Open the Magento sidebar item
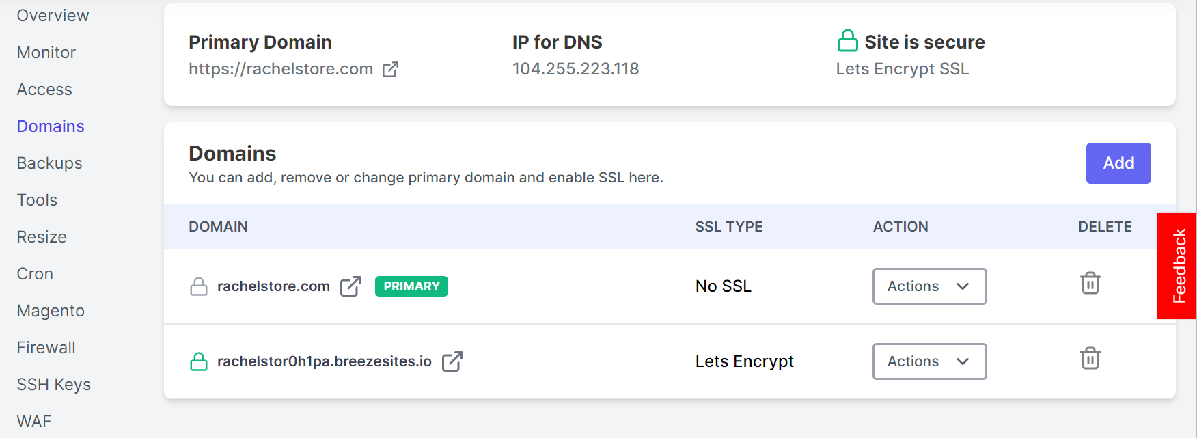1197x438 pixels. pos(51,311)
